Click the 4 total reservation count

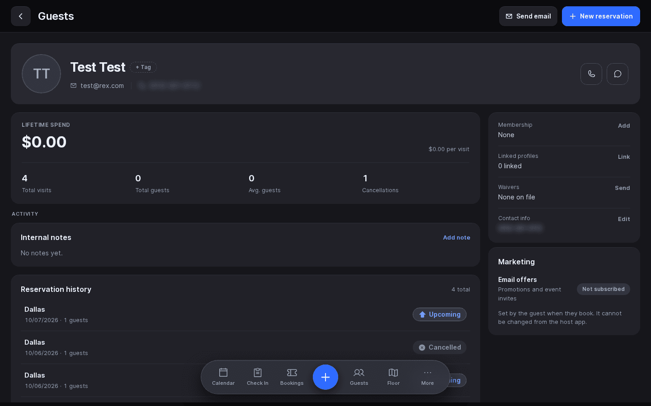(x=461, y=290)
